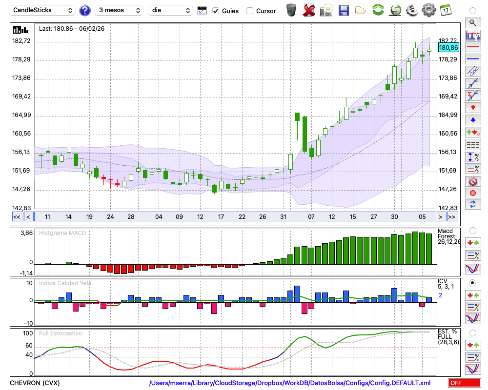
Task: Click the open folder icon
Action: [361, 10]
